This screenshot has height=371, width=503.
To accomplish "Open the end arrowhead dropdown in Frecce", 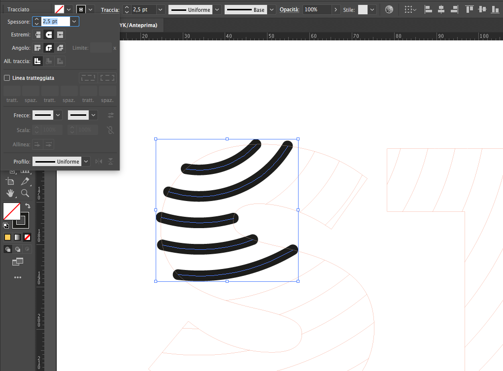I will [x=93, y=115].
